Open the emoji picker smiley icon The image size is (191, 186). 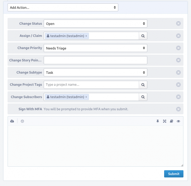[22, 121]
